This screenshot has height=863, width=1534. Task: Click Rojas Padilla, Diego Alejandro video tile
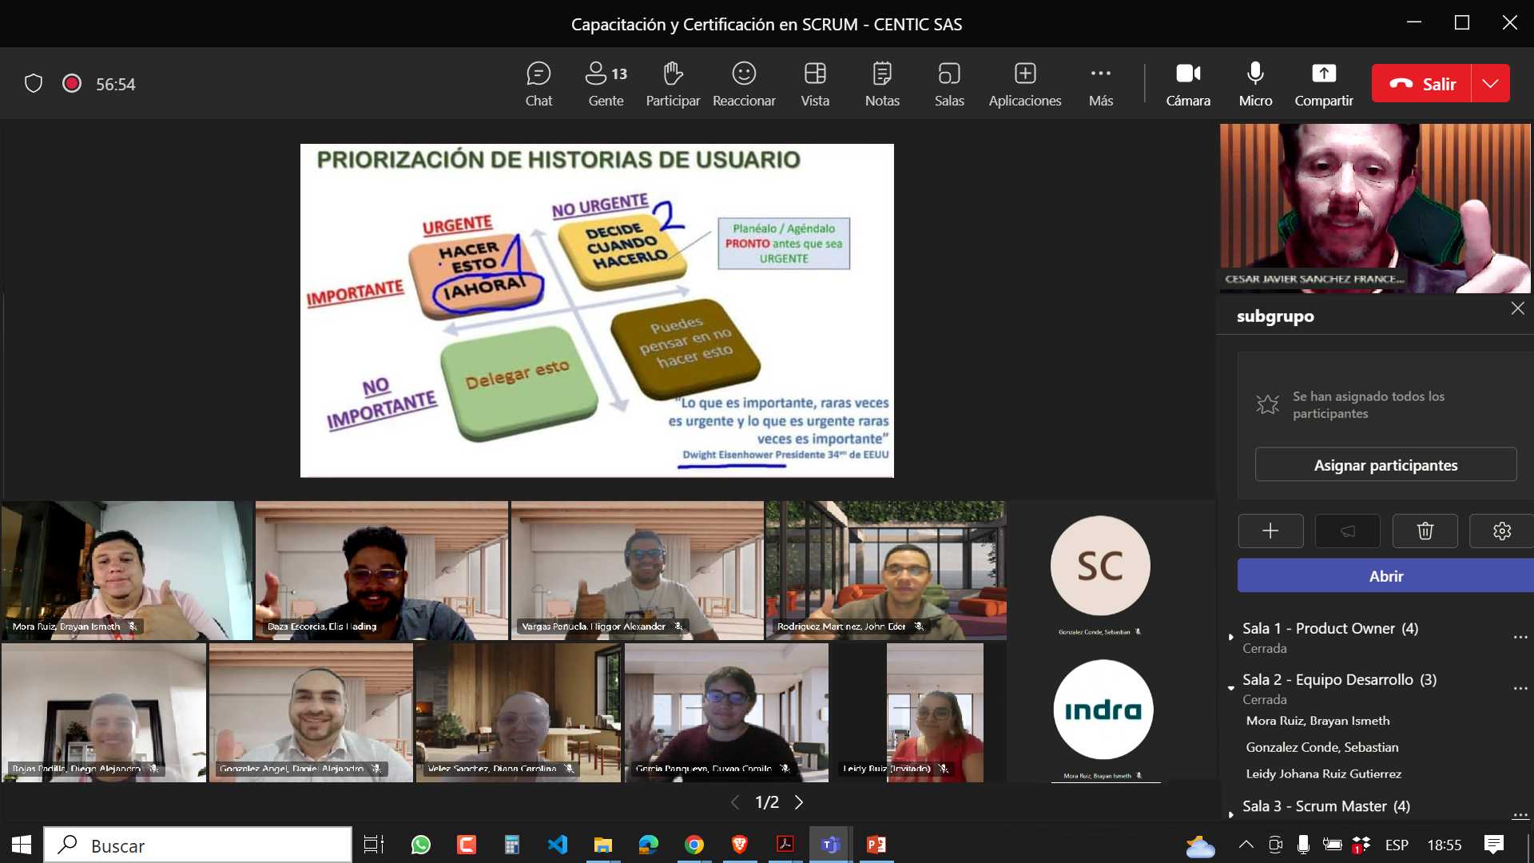(x=104, y=712)
